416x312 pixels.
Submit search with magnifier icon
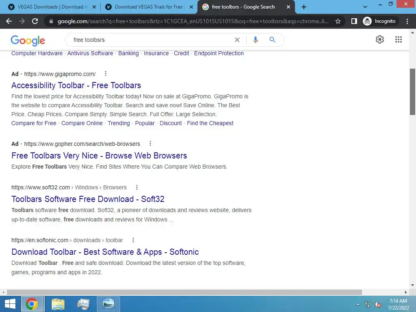point(272,40)
